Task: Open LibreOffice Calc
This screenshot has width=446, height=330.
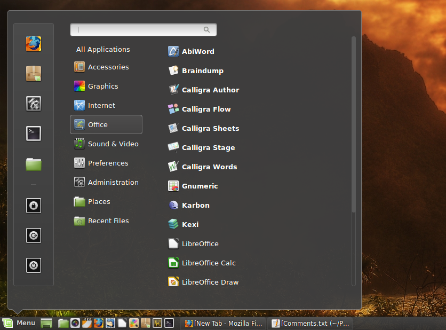Action: tap(202, 263)
